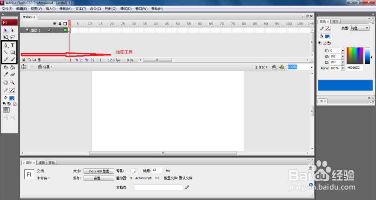
Task: Toggle Onion Skin Outlines button
Action: [81, 60]
